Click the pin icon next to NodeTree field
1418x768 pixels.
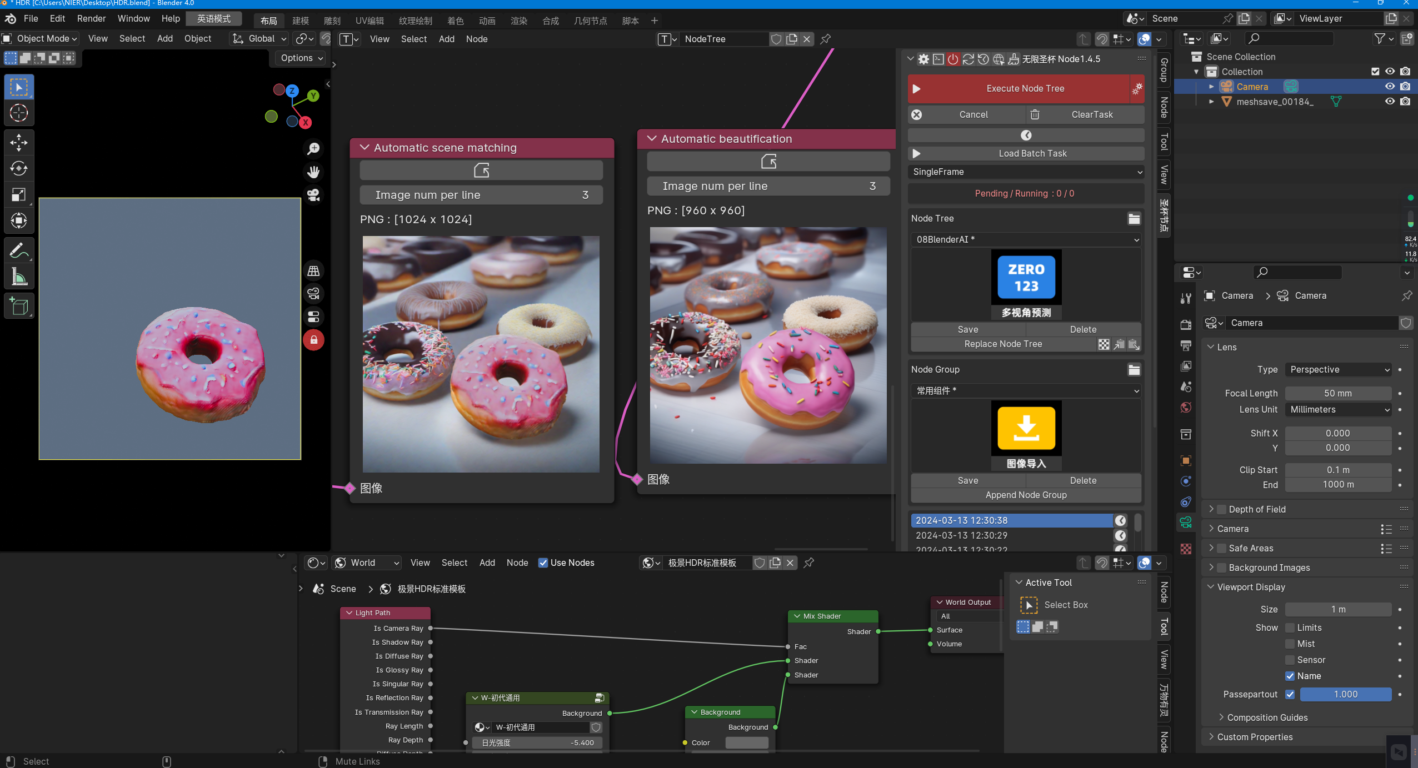pos(826,39)
